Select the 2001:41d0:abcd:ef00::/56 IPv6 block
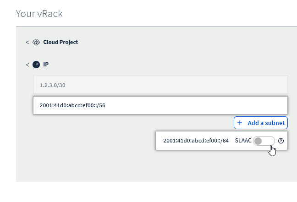The height and width of the screenshot is (202, 297). [x=160, y=105]
